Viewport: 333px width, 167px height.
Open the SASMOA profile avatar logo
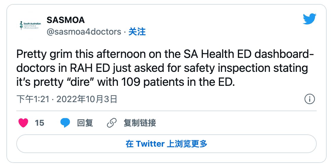pos(30,26)
